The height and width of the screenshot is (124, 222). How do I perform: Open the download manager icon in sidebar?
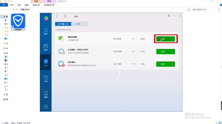(x=46, y=106)
